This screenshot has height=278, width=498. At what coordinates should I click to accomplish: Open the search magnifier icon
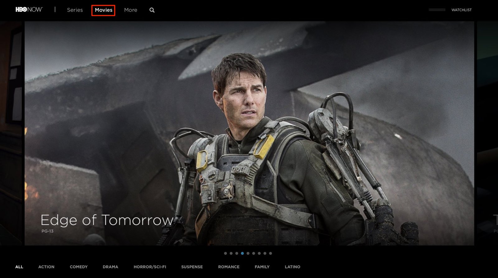152,10
